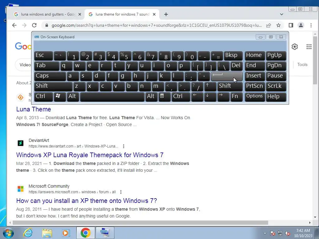Click the Insert key
Screen dimensions: 319x239
(255, 76)
